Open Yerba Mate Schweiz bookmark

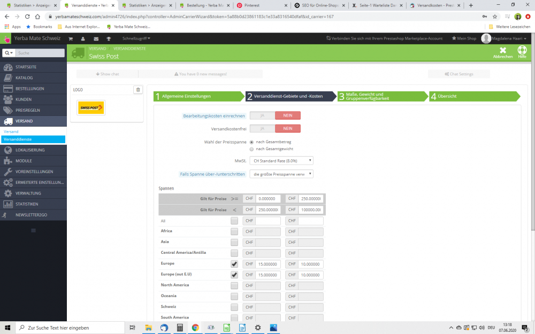pos(128,27)
